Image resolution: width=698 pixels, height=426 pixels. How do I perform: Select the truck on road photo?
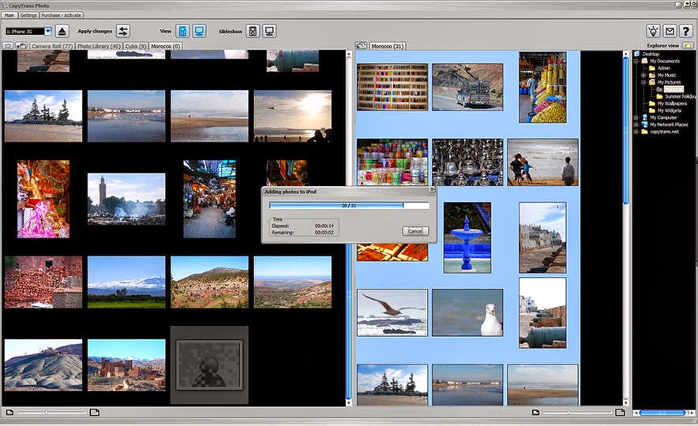(467, 87)
